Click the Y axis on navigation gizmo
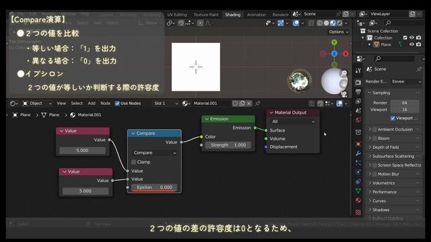The image size is (431, 242). tap(334, 42)
